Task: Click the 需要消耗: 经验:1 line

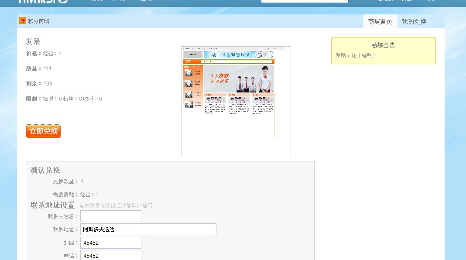Action: click(x=76, y=194)
